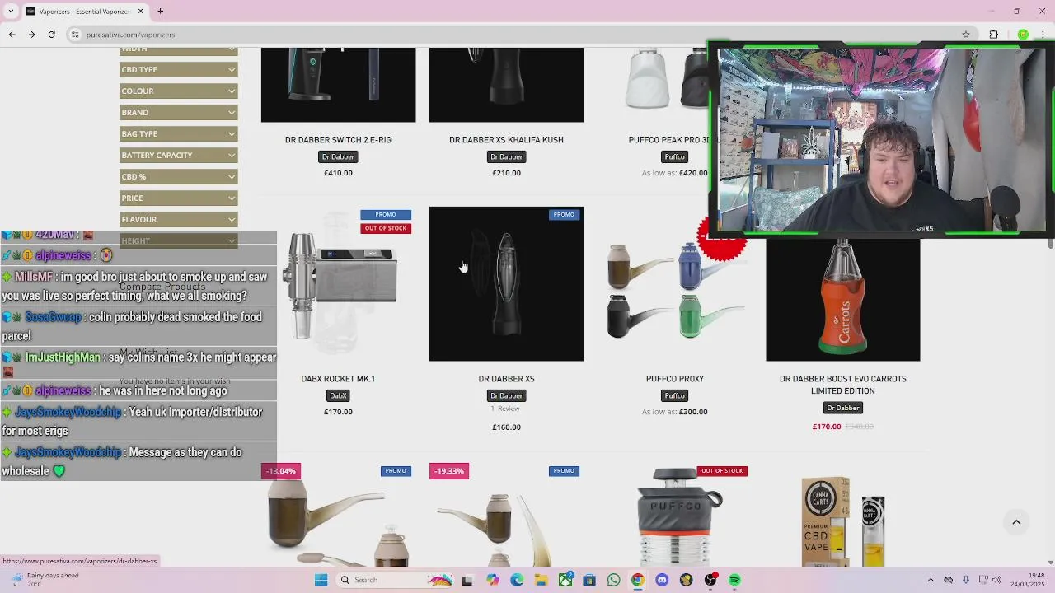Open Spotify from taskbar
The height and width of the screenshot is (593, 1055).
(x=734, y=580)
